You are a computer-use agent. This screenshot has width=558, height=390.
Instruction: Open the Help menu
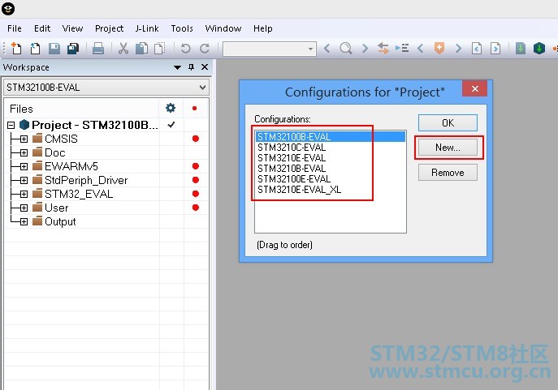click(x=263, y=28)
